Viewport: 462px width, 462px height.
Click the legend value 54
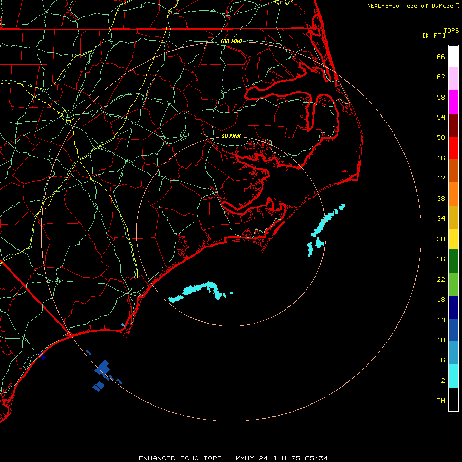(x=441, y=117)
